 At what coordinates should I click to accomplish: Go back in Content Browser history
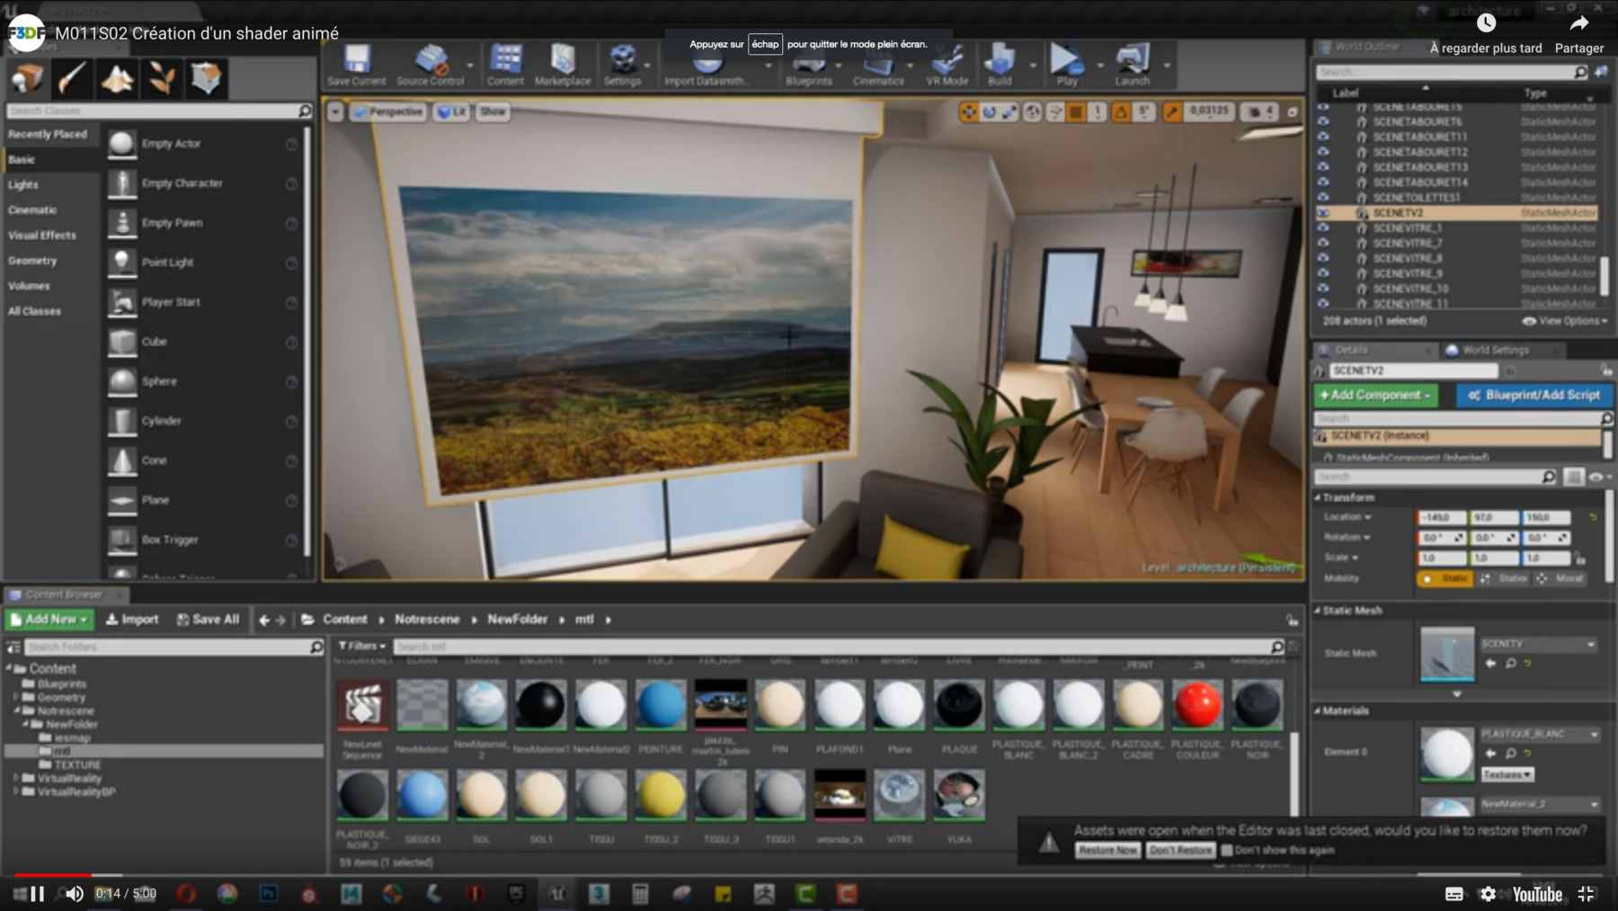pos(263,620)
